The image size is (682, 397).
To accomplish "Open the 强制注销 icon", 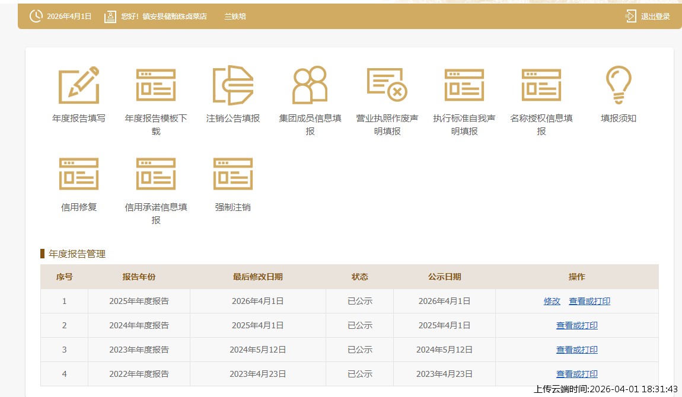I will (x=233, y=174).
